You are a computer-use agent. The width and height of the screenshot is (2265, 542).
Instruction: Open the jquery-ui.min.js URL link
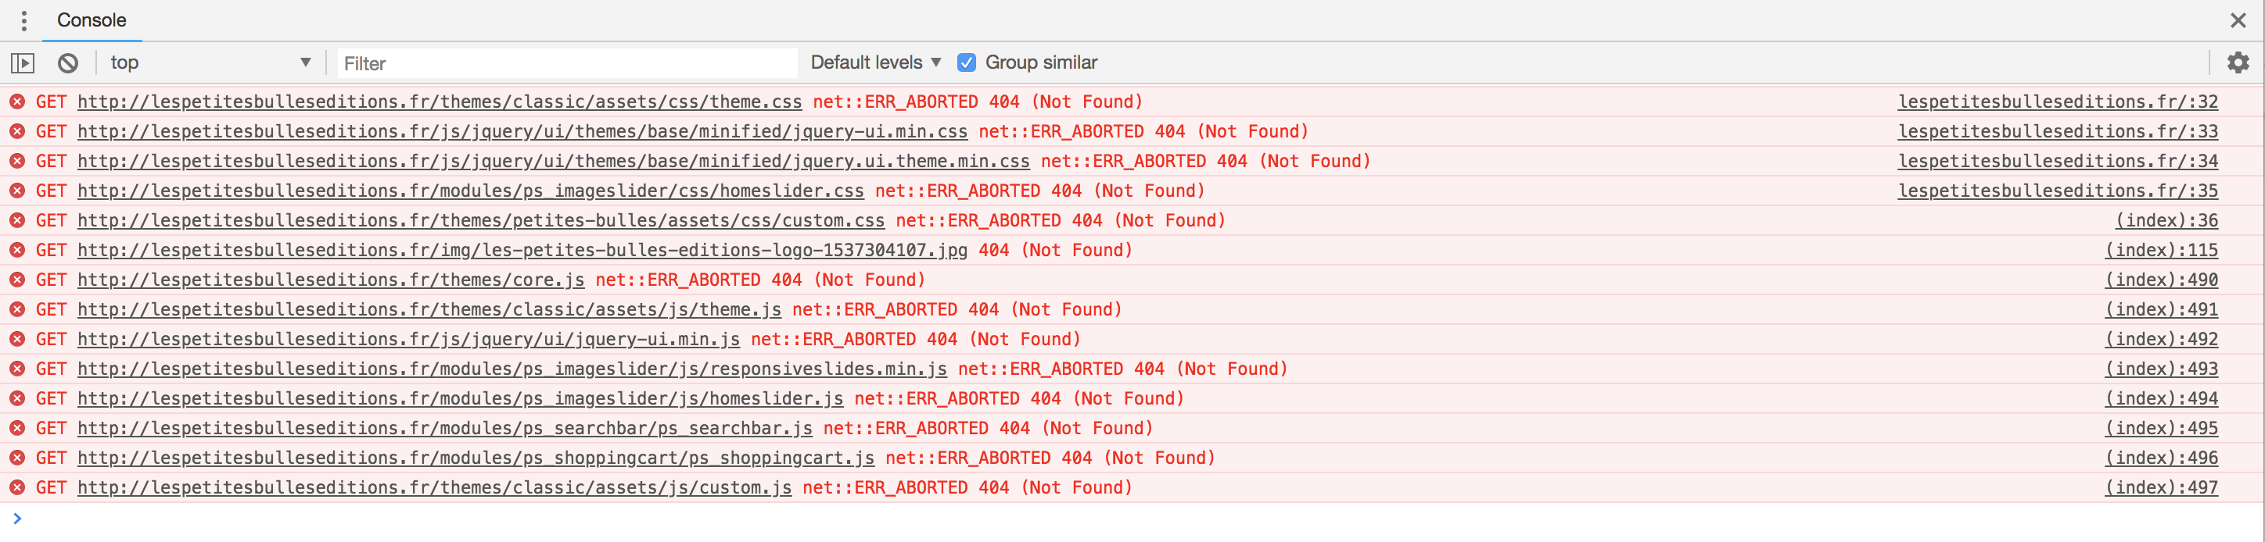409,339
